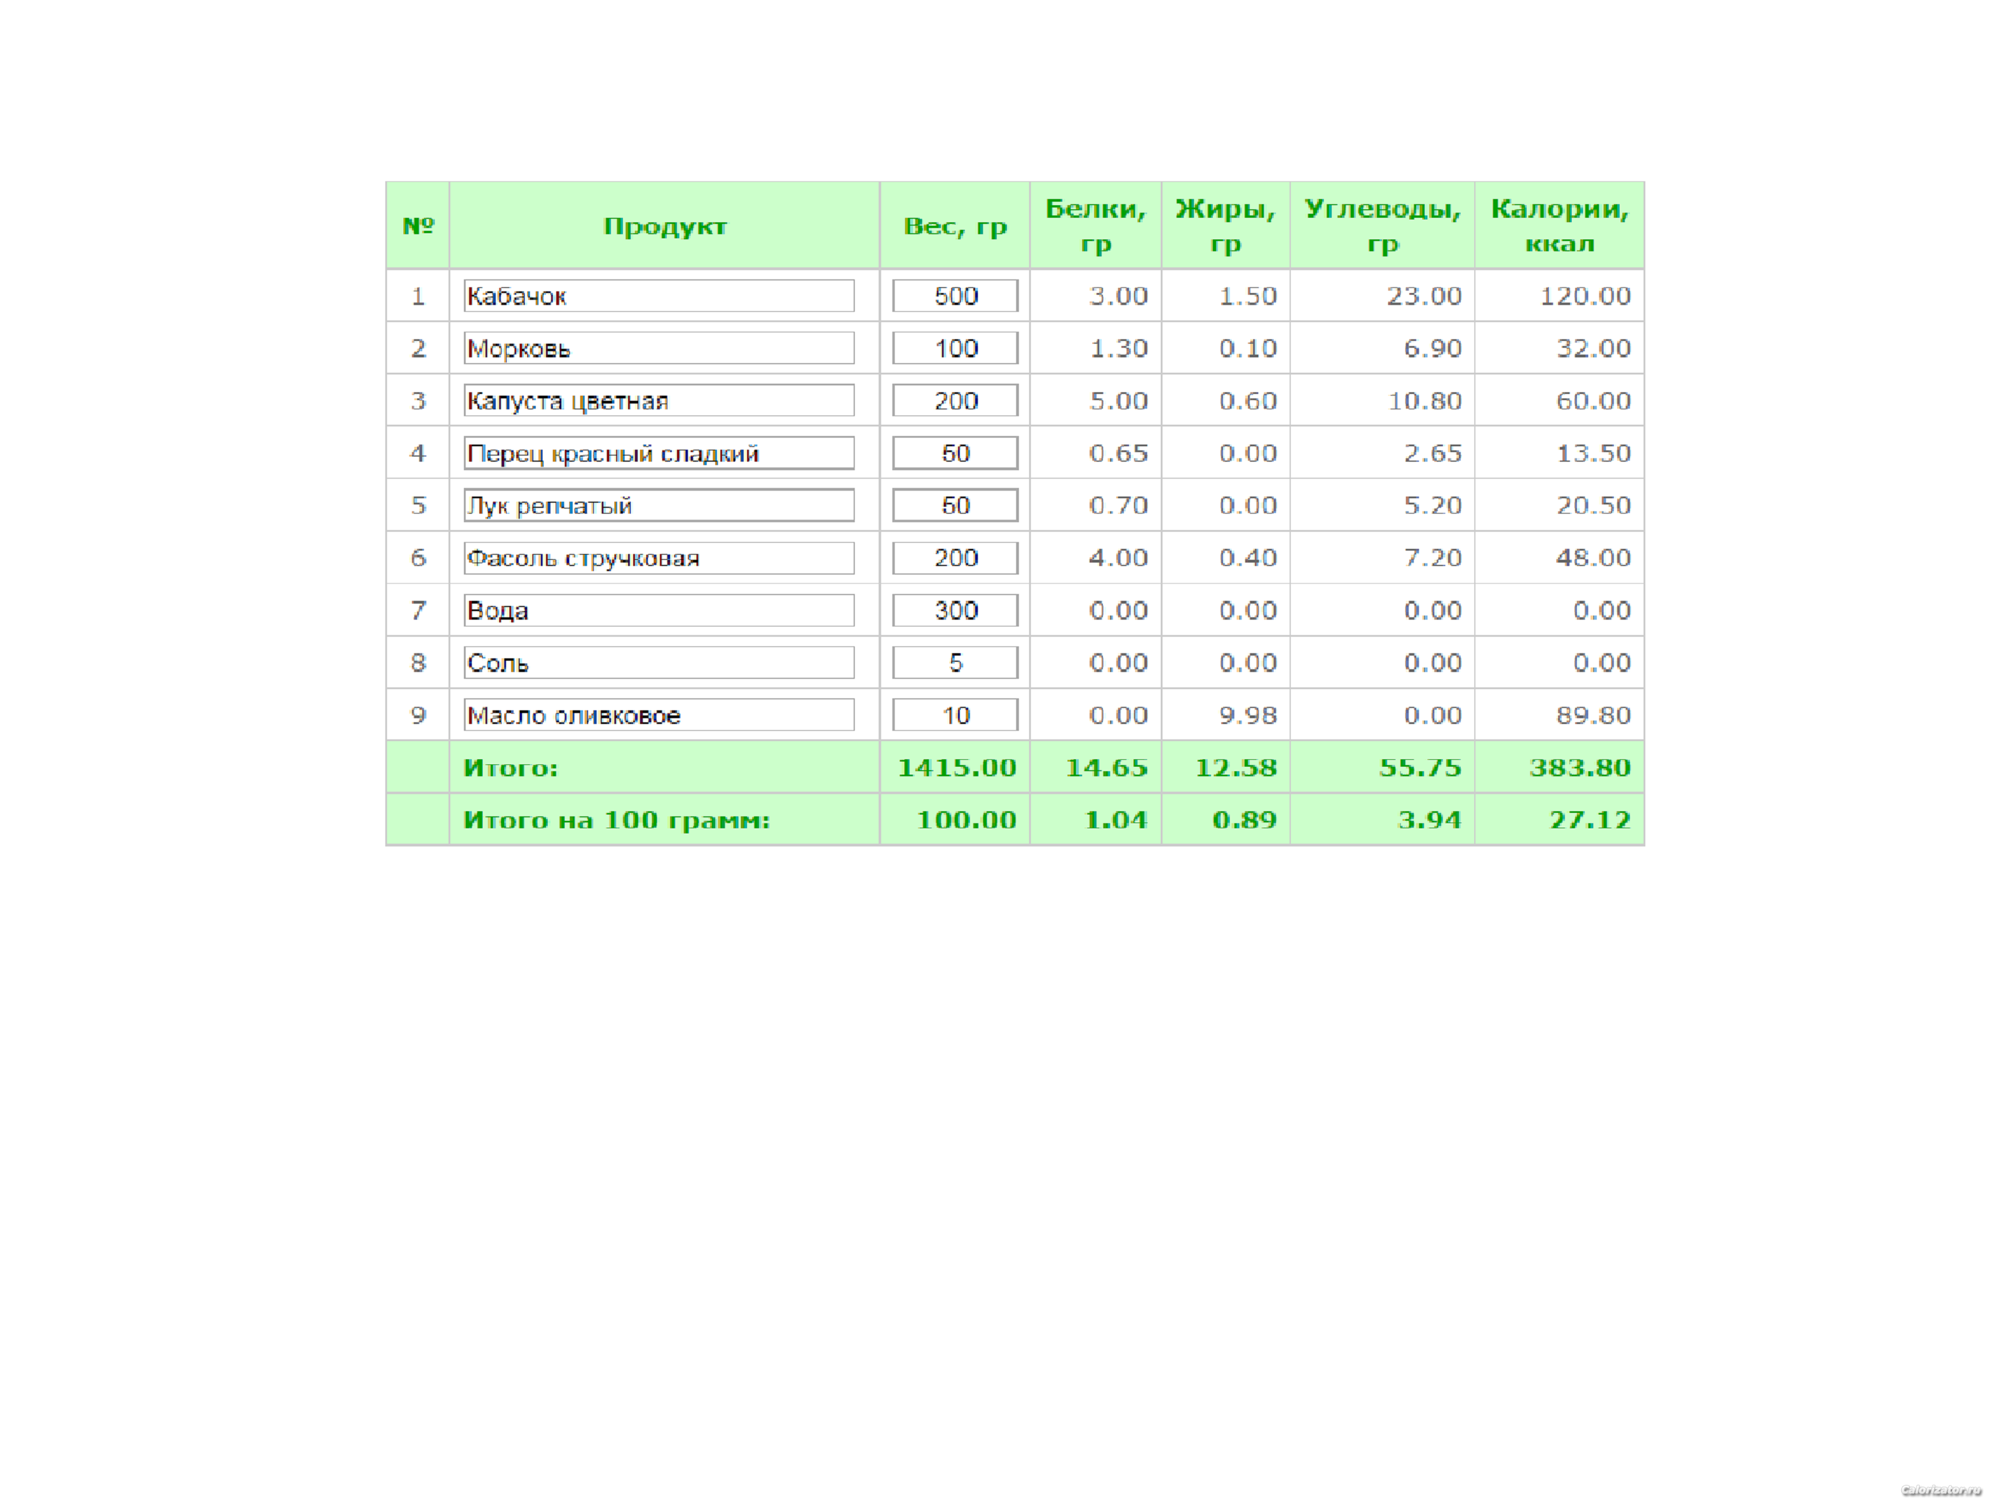Click total calories value 383.80
The height and width of the screenshot is (1502, 1994).
pyautogui.click(x=1580, y=767)
